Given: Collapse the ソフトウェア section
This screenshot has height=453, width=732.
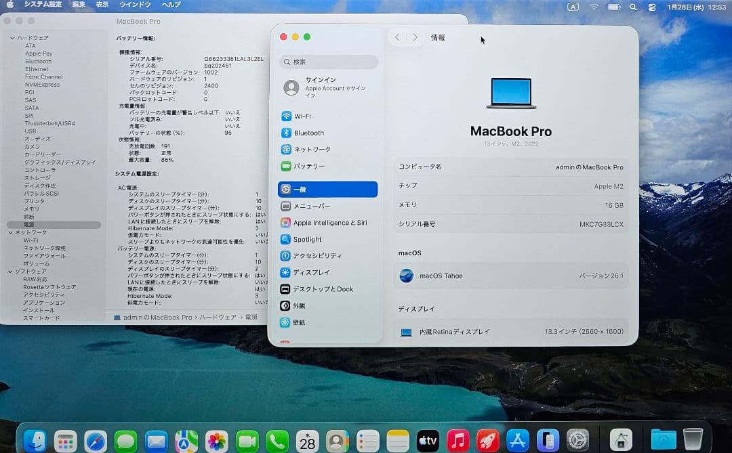Looking at the screenshot, I should tap(11, 271).
